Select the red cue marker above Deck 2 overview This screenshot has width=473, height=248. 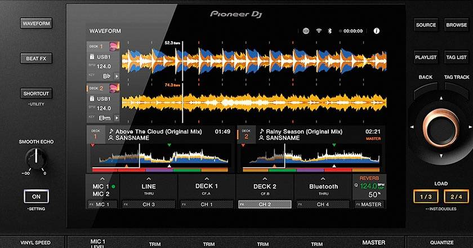[x=243, y=145]
